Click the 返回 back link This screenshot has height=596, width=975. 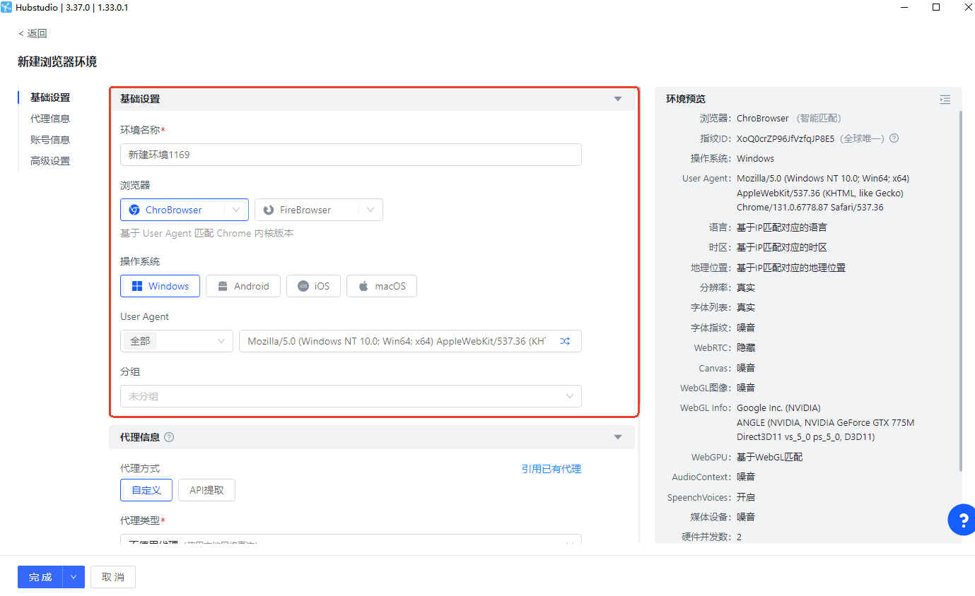tap(33, 33)
